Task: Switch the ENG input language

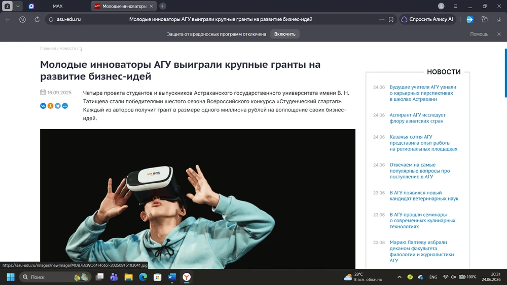Action: click(x=433, y=277)
